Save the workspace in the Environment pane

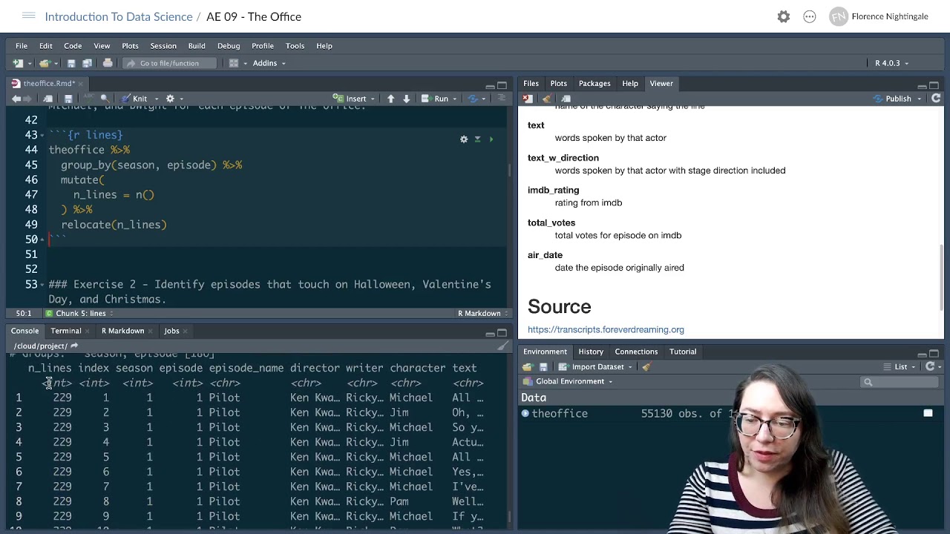coord(543,366)
